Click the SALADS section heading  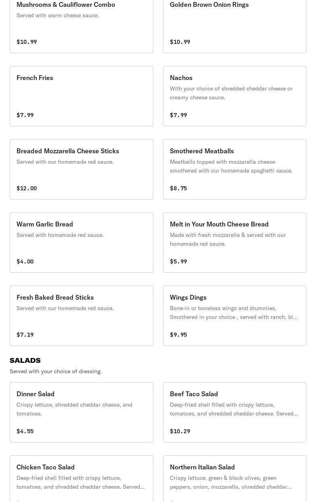point(25,360)
